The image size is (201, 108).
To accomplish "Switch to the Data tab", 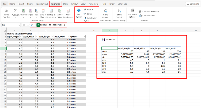I will click(x=65, y=4).
